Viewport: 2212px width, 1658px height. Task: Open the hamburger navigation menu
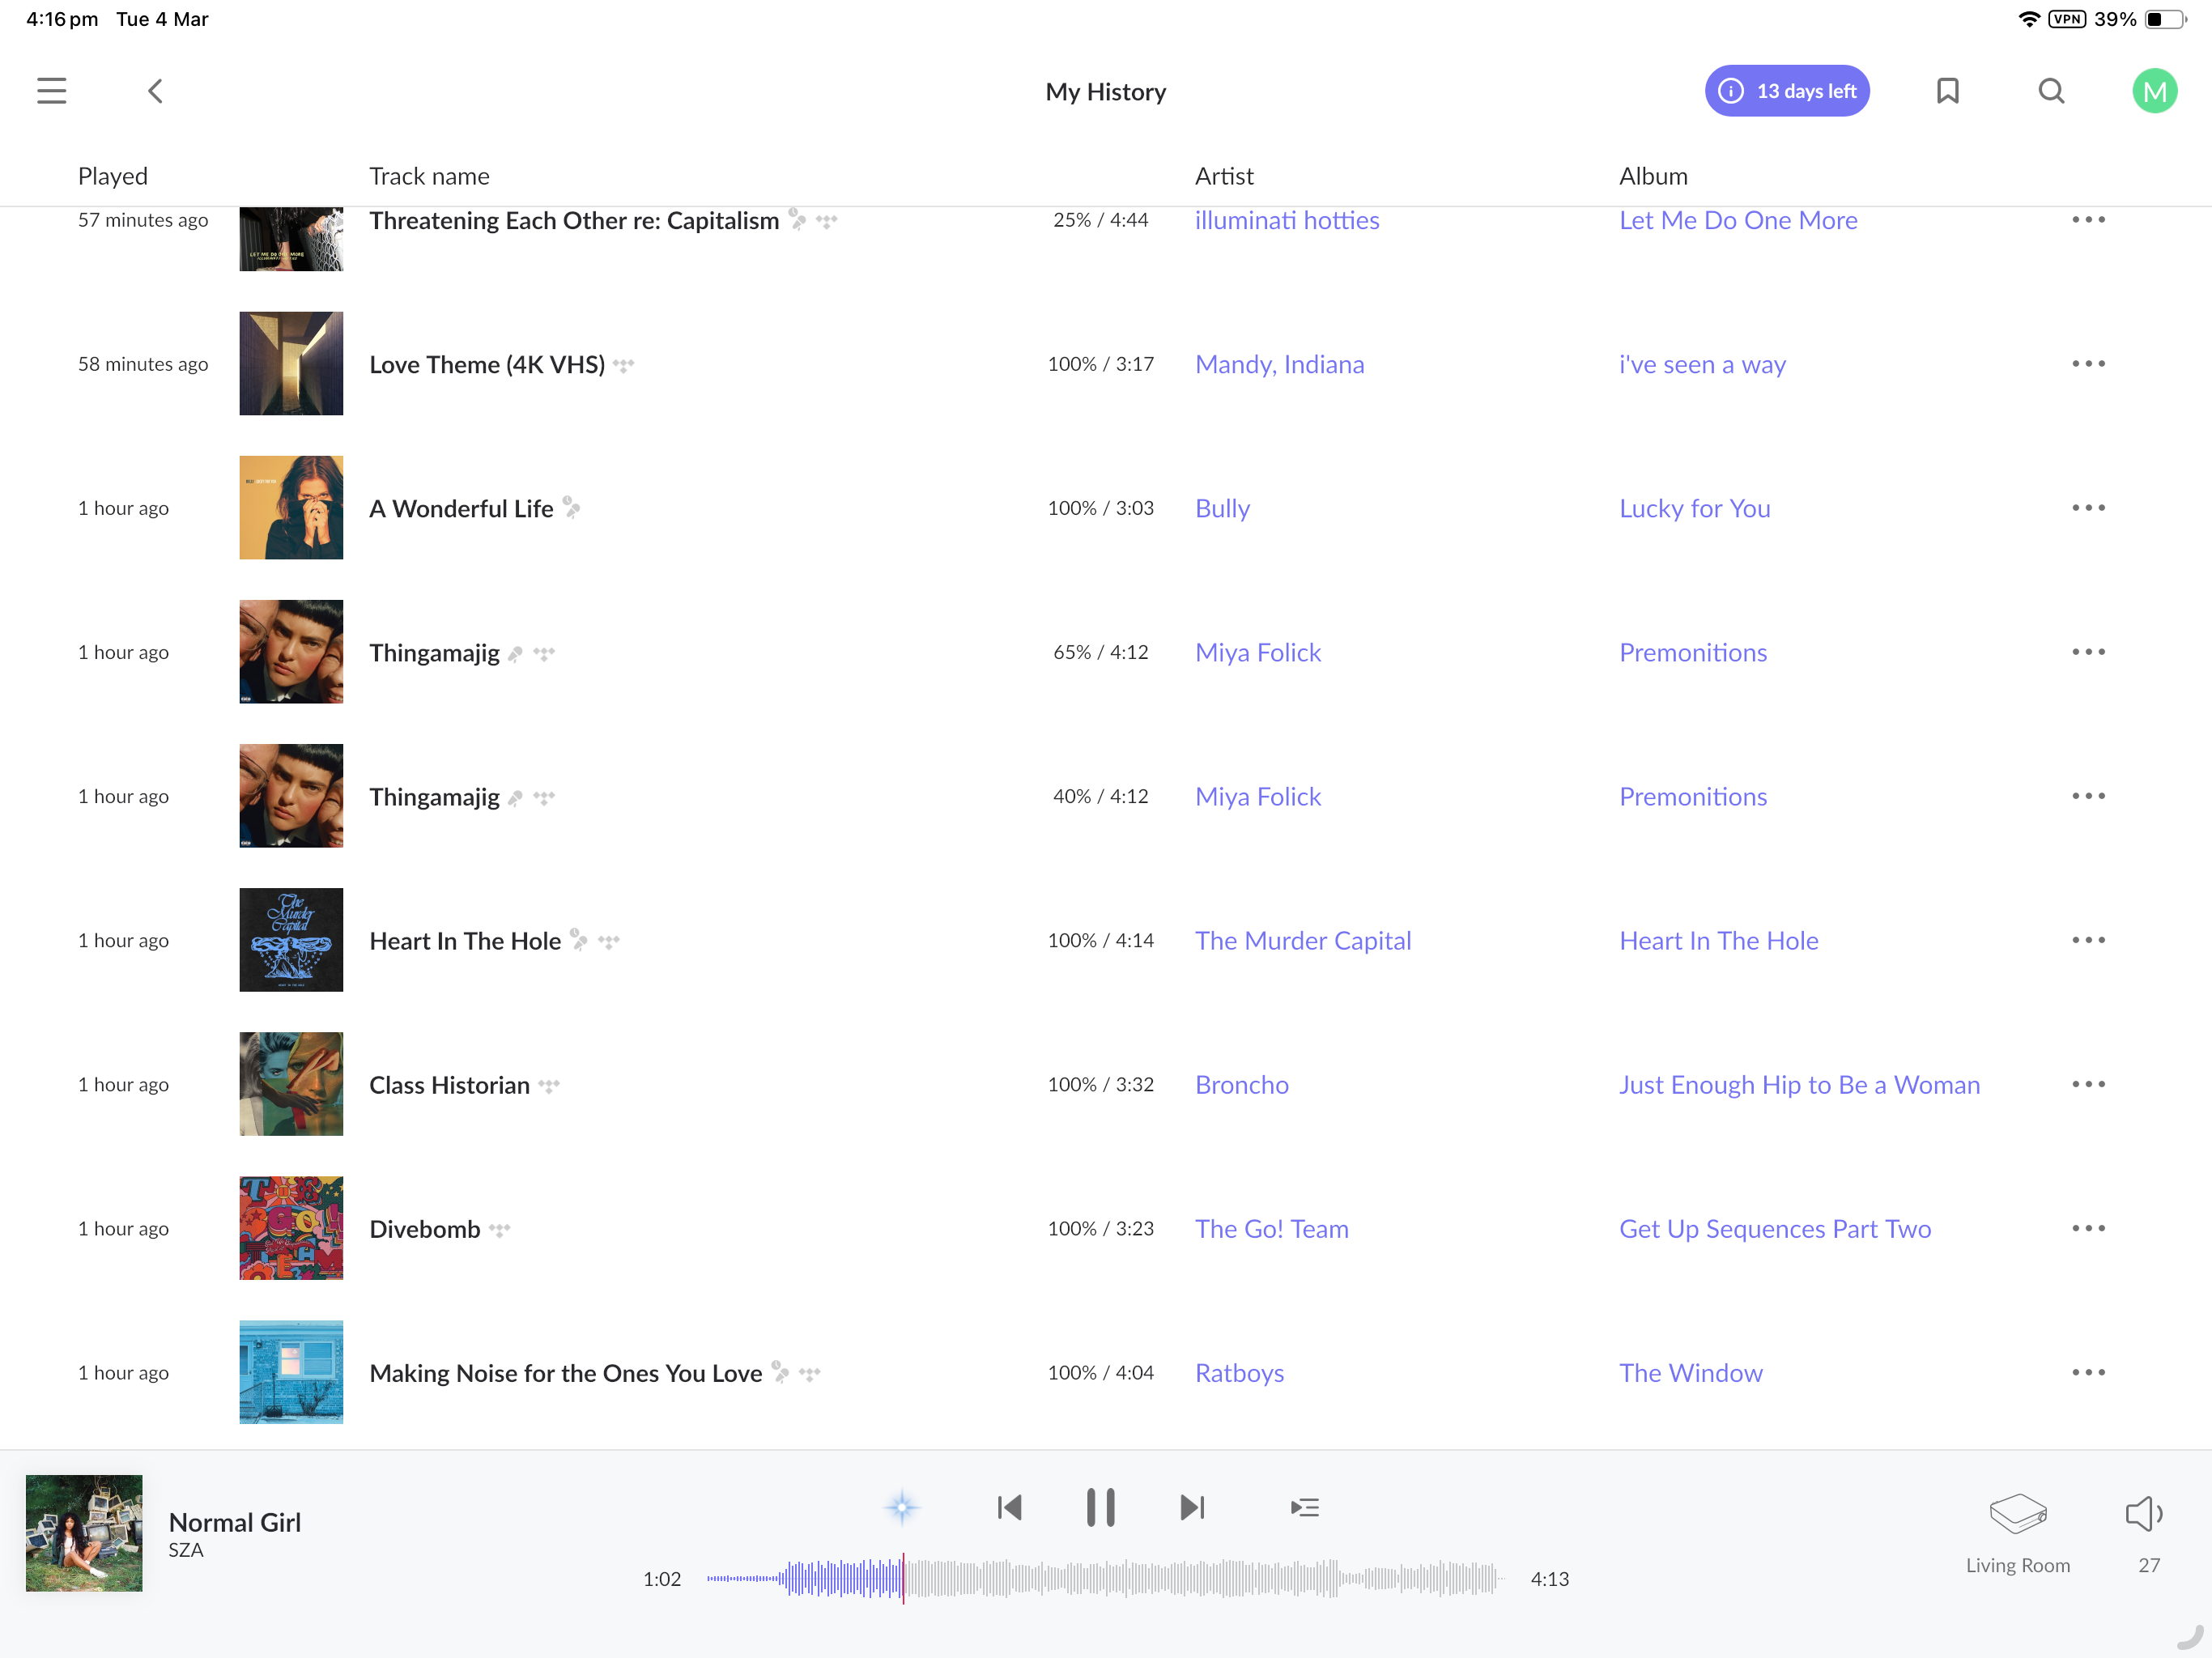pyautogui.click(x=52, y=91)
